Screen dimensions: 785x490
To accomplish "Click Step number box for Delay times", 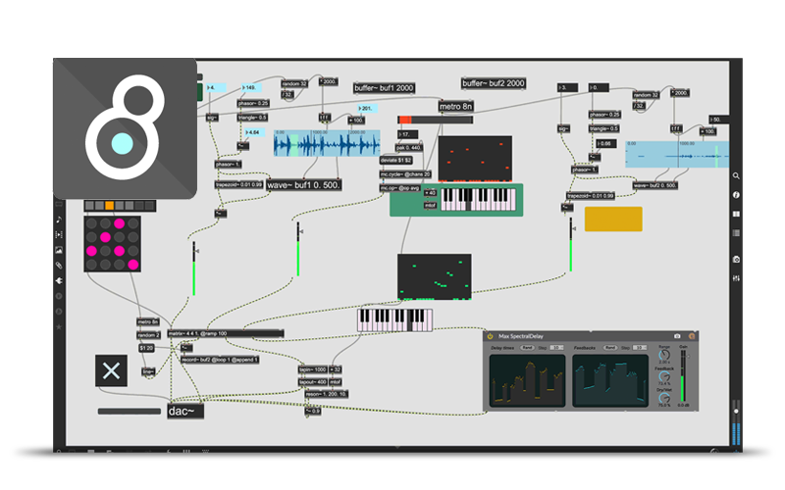I will [556, 348].
